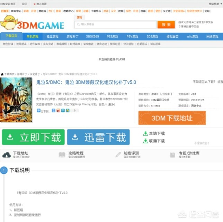Select the 模拟经营 category
The height and width of the screenshot is (222, 223).
[115, 44]
